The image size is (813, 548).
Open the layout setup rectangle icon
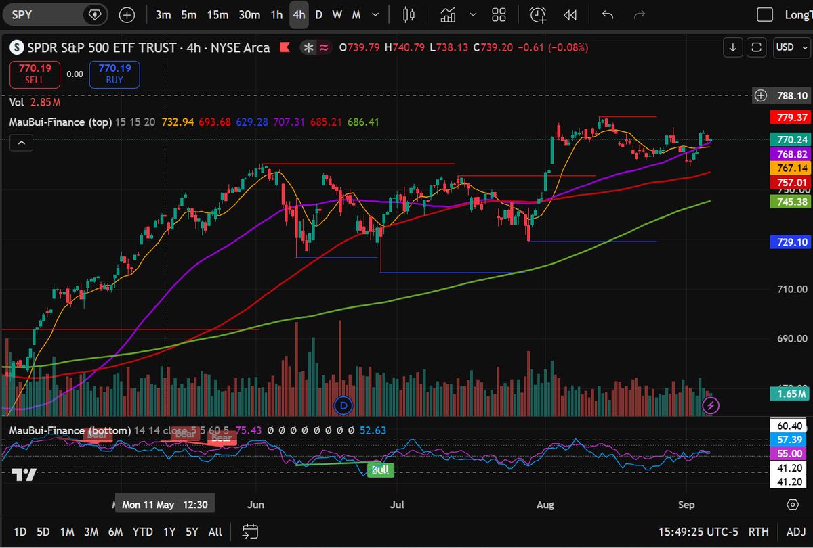tap(765, 14)
